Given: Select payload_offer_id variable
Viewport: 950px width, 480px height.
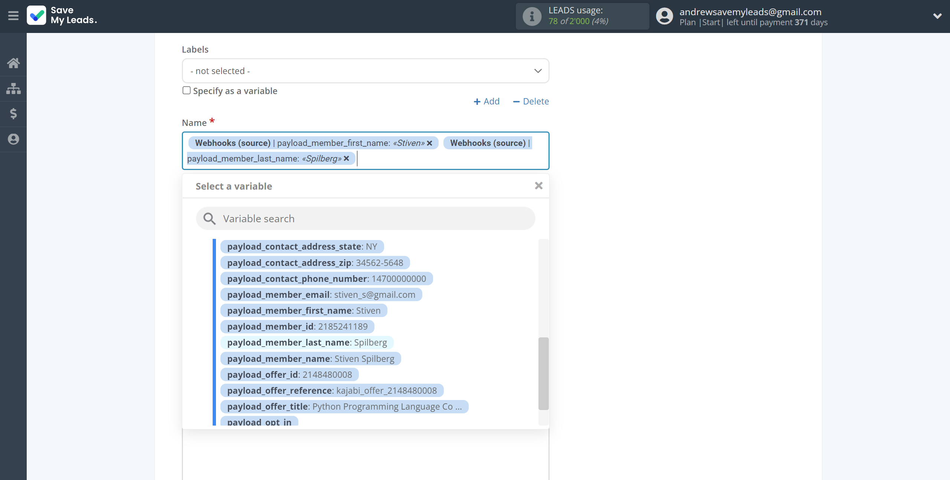Looking at the screenshot, I should click(x=289, y=375).
